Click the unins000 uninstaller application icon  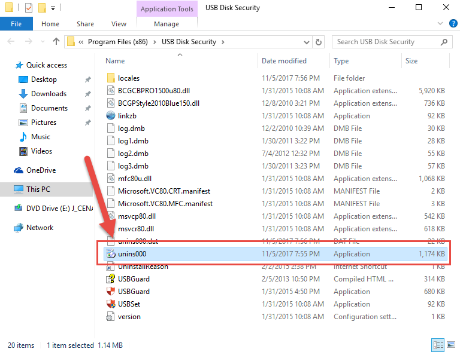coord(111,253)
